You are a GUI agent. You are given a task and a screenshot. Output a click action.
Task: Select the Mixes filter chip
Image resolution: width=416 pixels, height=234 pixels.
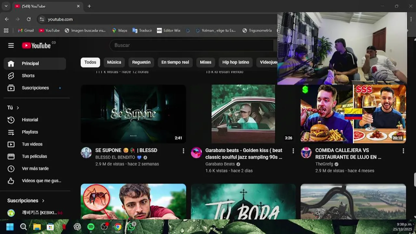[205, 62]
